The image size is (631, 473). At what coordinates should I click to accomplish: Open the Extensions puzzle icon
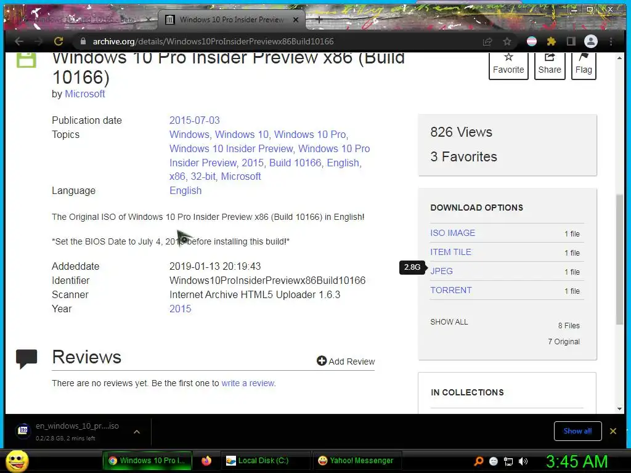point(552,41)
